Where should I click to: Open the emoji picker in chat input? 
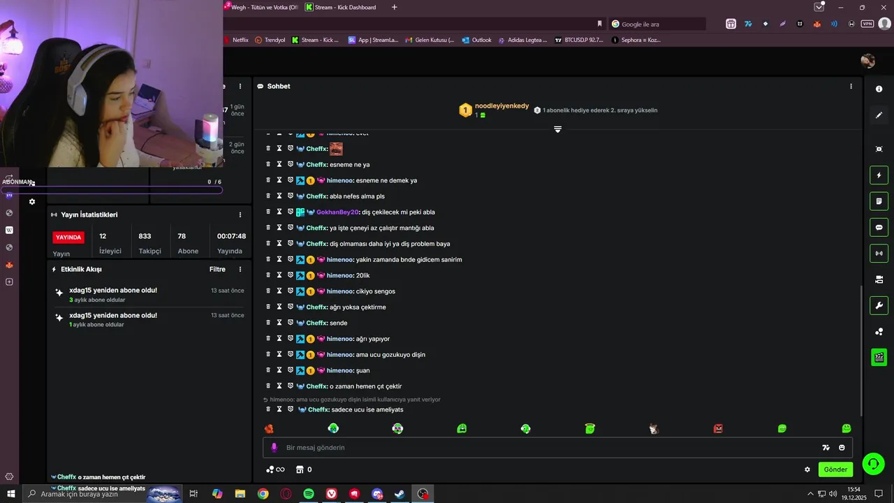tap(842, 447)
